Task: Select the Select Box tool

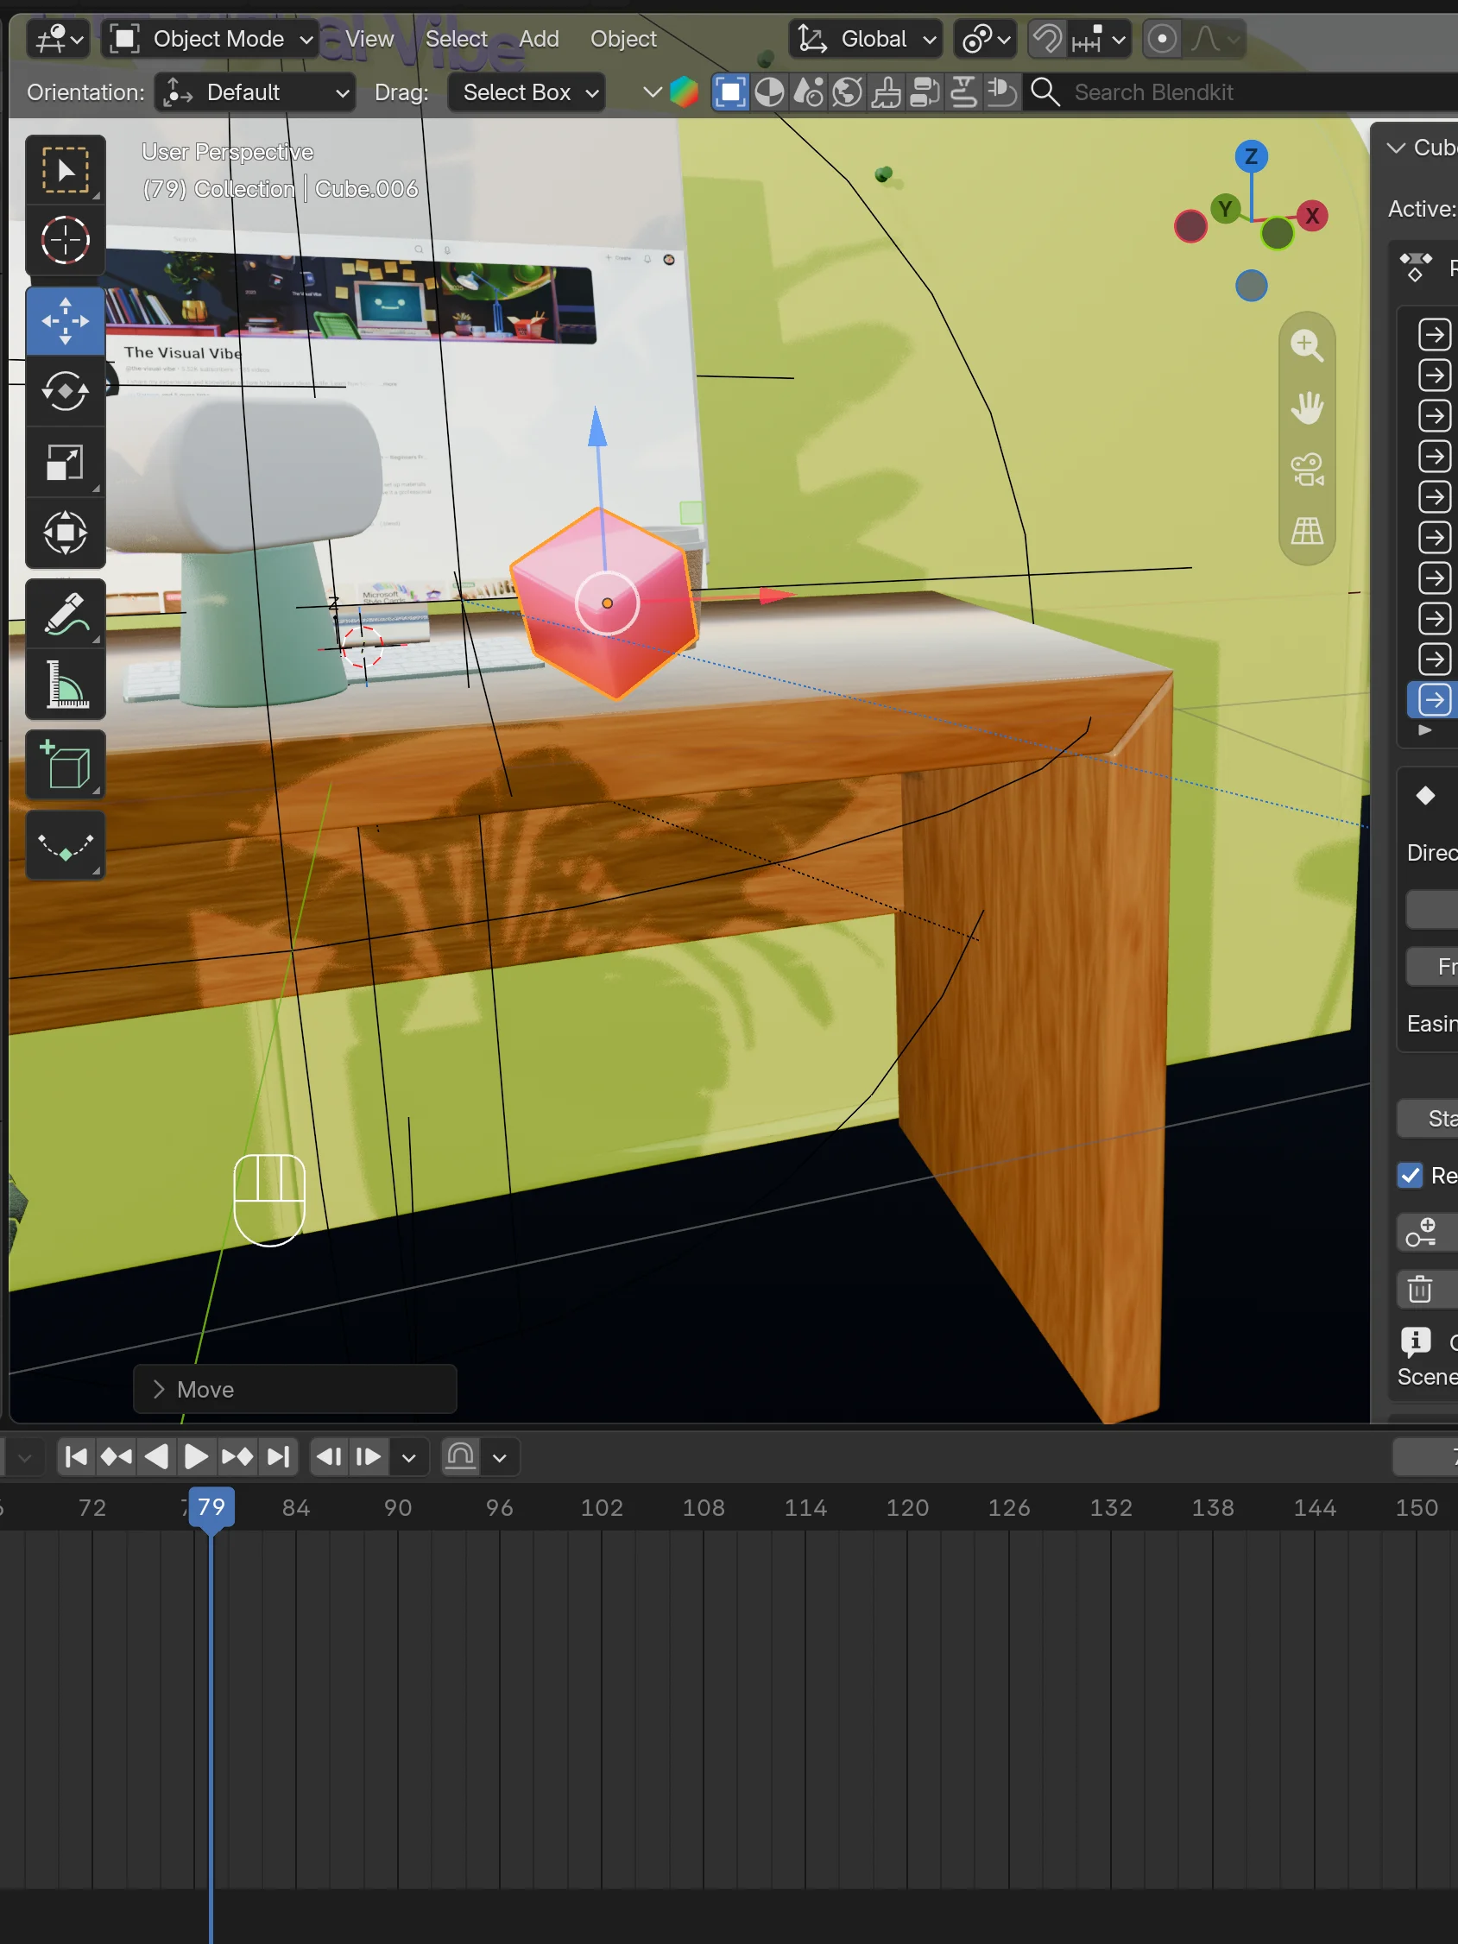Action: pos(65,169)
